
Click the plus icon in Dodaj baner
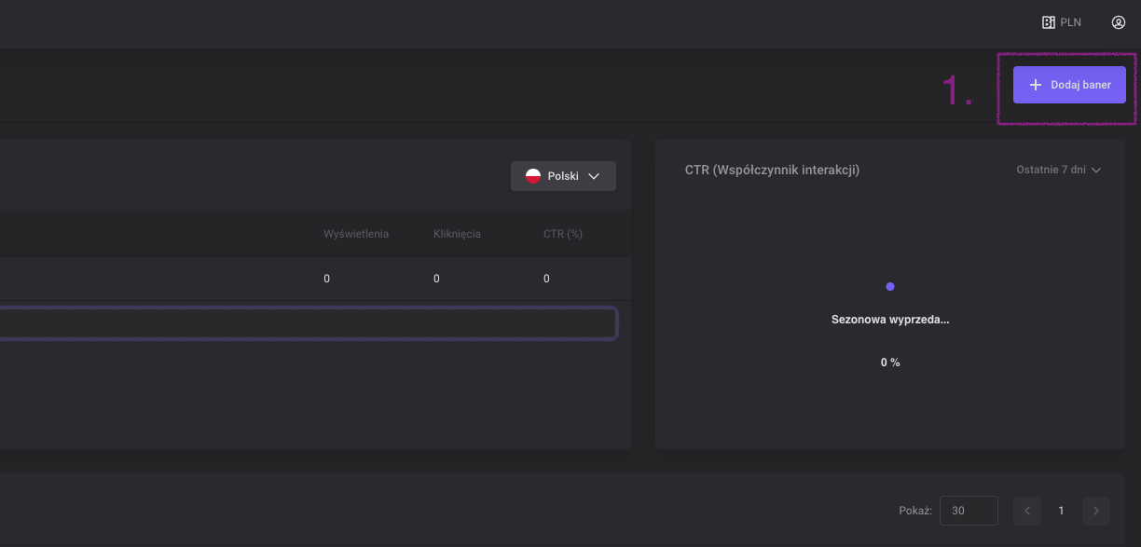1035,85
